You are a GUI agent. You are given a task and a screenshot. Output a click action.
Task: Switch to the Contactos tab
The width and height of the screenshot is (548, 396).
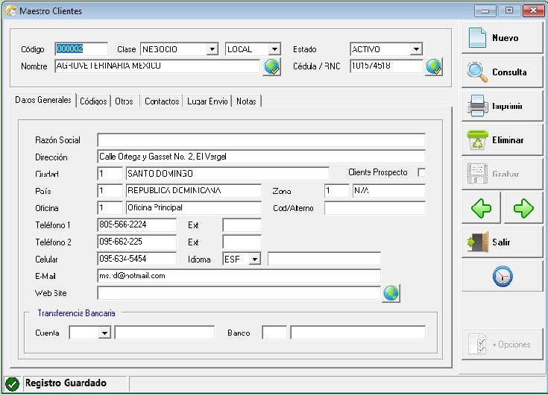pos(162,101)
